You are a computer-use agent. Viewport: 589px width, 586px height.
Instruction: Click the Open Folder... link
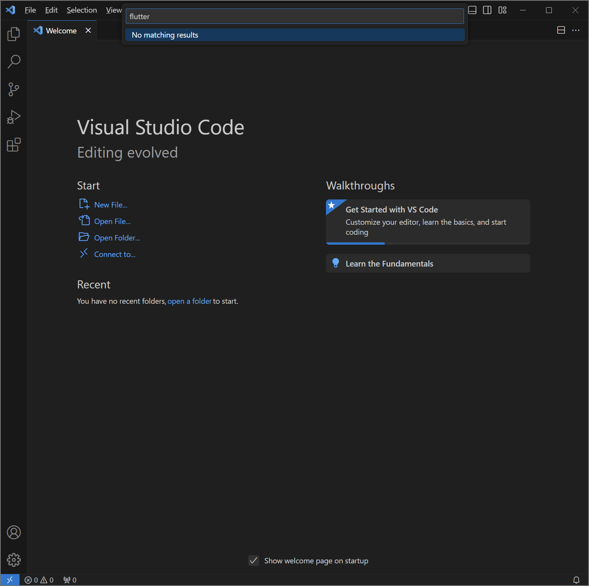pos(117,238)
